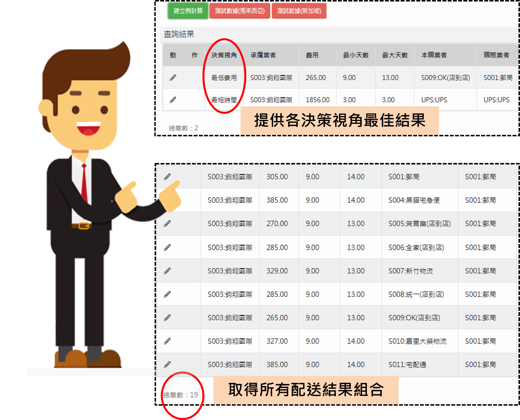520x420 pixels.
Task: Select the 本國業者 column header
Action: coord(434,55)
